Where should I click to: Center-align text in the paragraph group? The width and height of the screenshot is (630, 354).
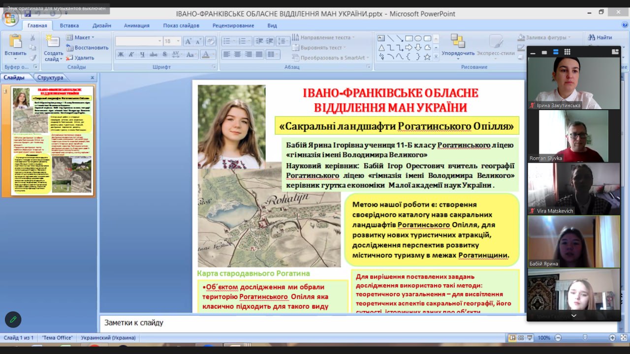coord(237,55)
